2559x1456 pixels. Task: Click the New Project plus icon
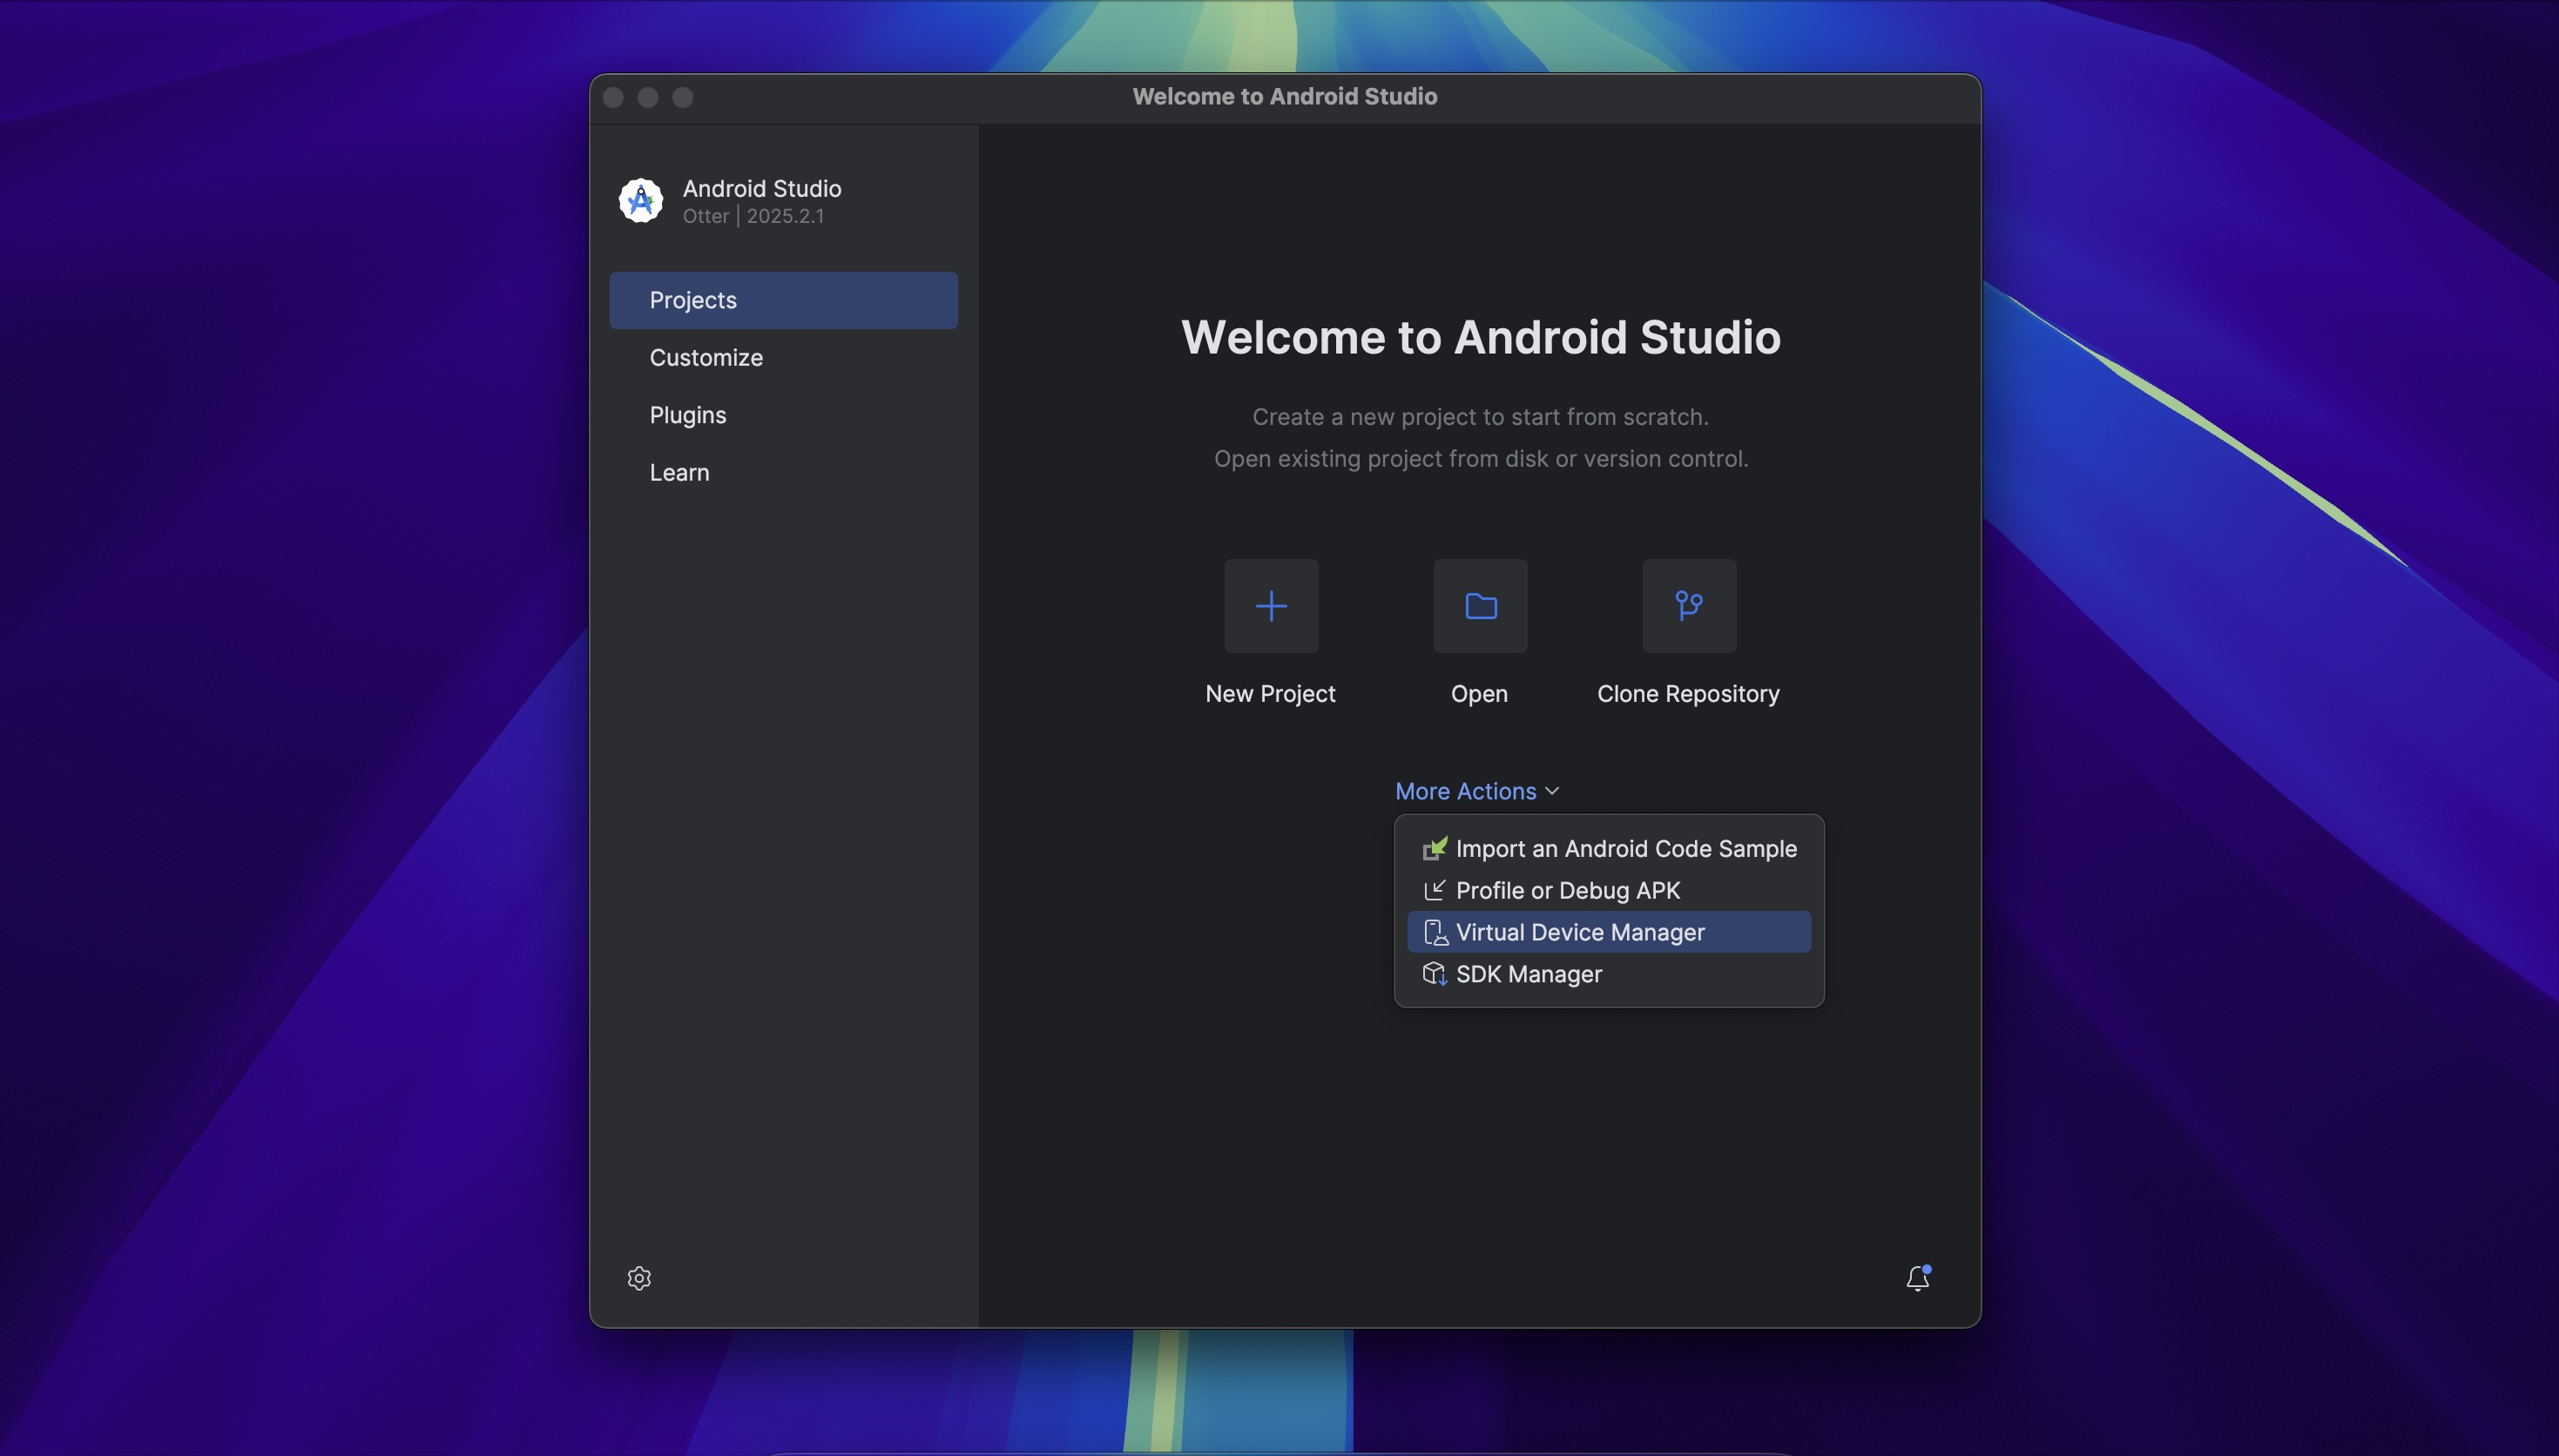coord(1271,606)
